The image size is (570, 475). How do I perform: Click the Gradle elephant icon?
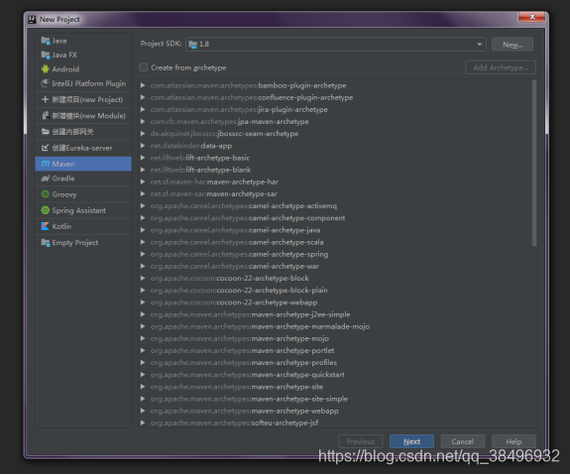pos(45,178)
